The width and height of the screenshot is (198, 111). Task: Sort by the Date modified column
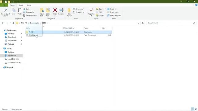click(69, 28)
